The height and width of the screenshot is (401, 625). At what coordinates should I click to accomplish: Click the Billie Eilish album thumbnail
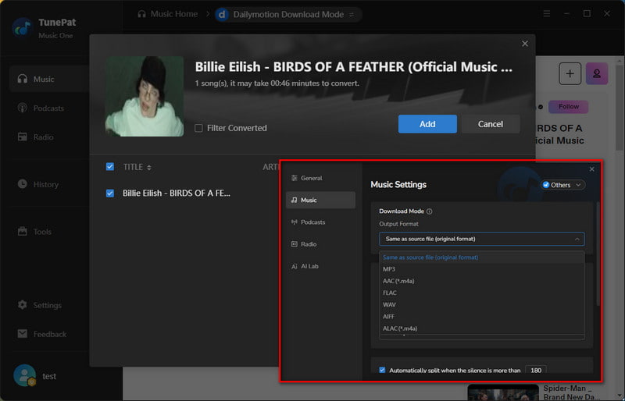(145, 97)
